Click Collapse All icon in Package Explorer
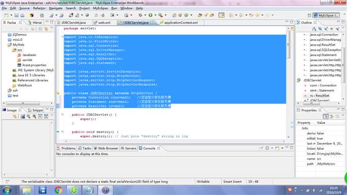 click(x=40, y=29)
